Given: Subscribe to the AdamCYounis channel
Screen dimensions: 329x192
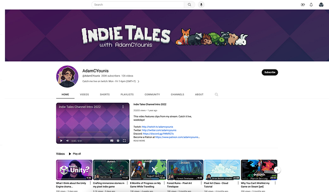Looking at the screenshot, I should 270,72.
